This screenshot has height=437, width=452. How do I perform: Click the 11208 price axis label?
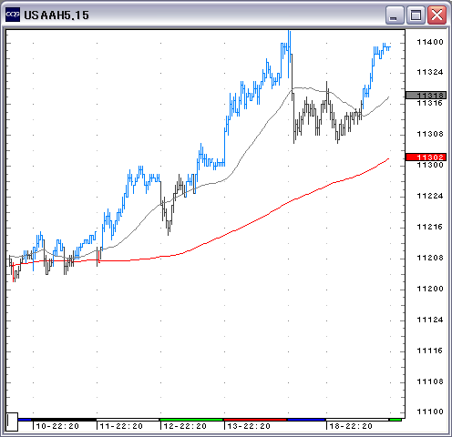click(430, 258)
